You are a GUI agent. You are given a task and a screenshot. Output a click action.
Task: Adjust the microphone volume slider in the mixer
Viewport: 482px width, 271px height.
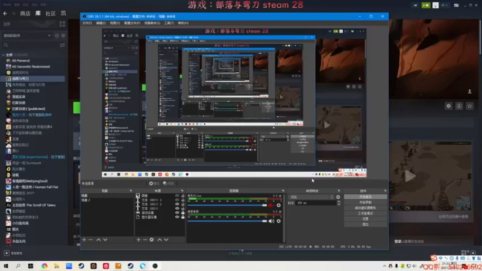(x=228, y=205)
